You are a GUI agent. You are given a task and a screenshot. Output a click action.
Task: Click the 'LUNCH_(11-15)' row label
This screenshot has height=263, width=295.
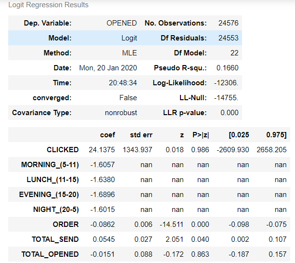[x=52, y=180]
